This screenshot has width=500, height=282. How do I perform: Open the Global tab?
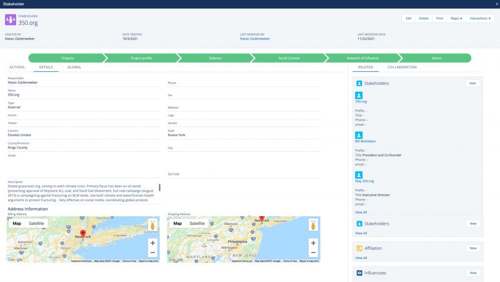[x=74, y=67]
